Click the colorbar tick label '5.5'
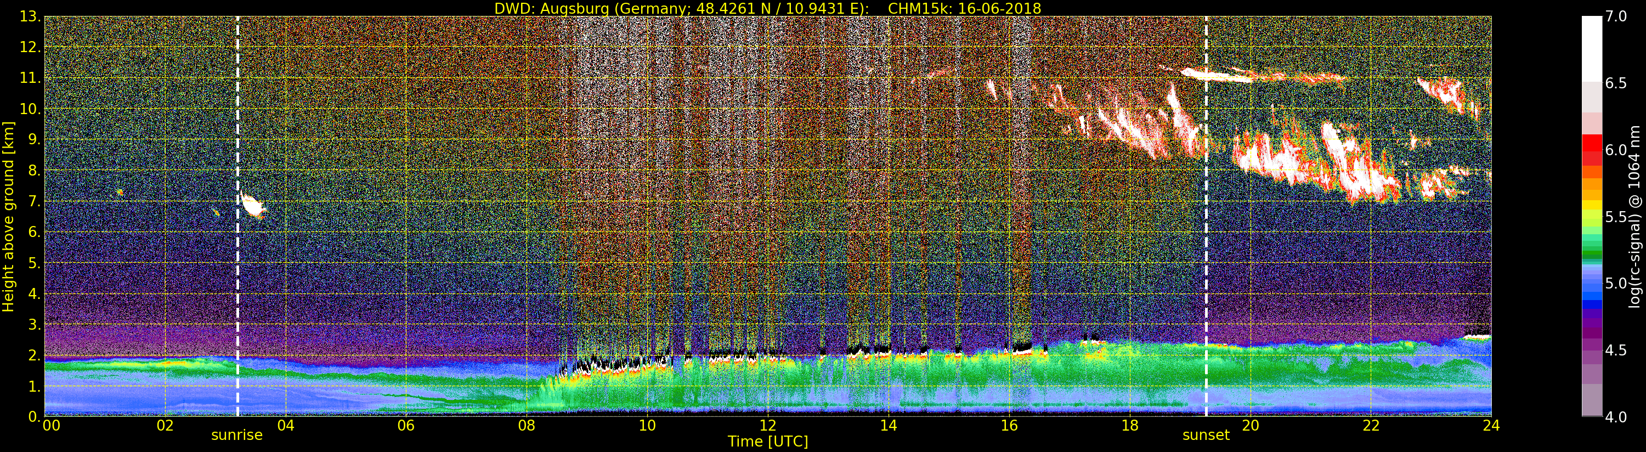The height and width of the screenshot is (452, 1646). tap(1616, 217)
